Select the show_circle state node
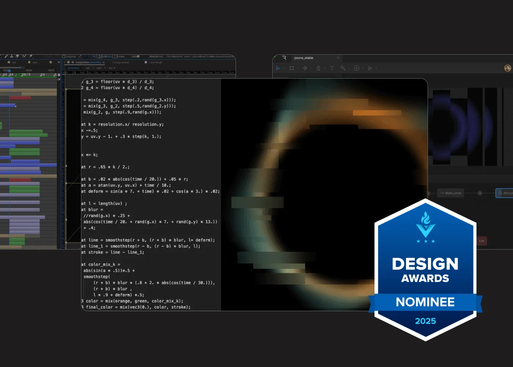The image size is (513, 367). coord(451,193)
